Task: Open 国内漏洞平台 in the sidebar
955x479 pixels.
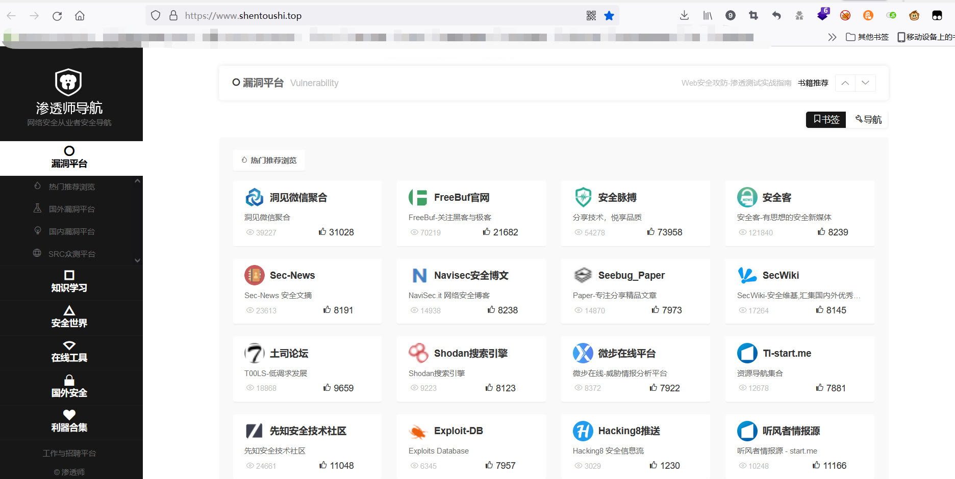Action: (71, 232)
